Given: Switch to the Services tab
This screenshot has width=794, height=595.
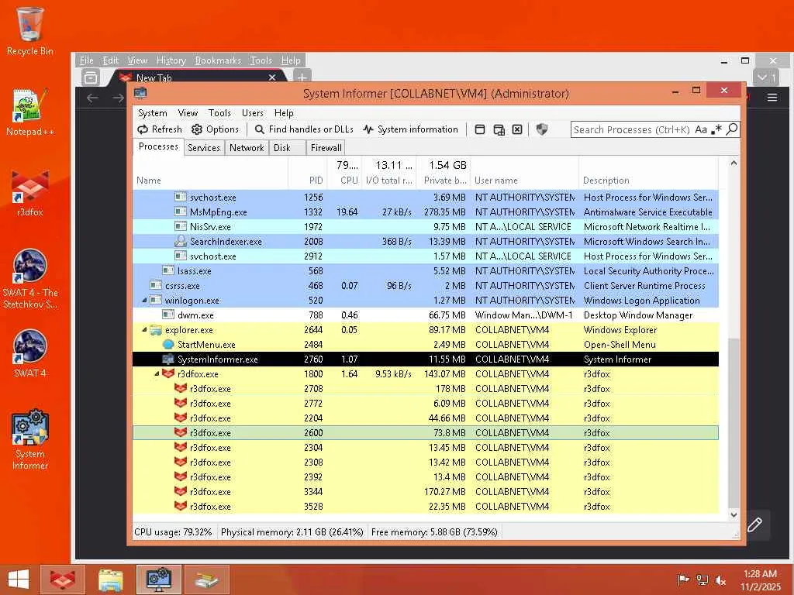Looking at the screenshot, I should pyautogui.click(x=204, y=148).
